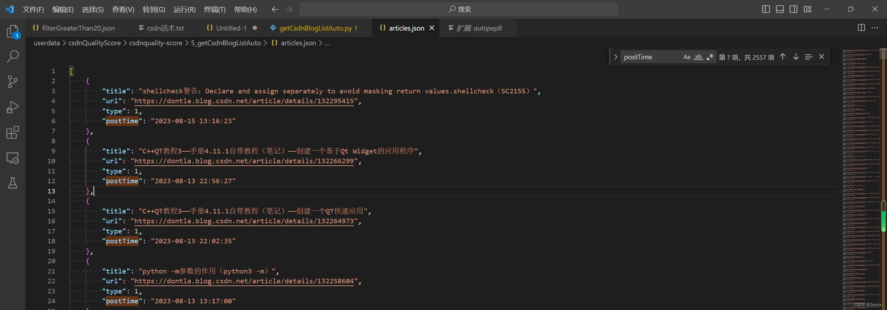Click postTime value 2023-08-15 13:16:23
The width and height of the screenshot is (887, 310).
pyautogui.click(x=193, y=121)
